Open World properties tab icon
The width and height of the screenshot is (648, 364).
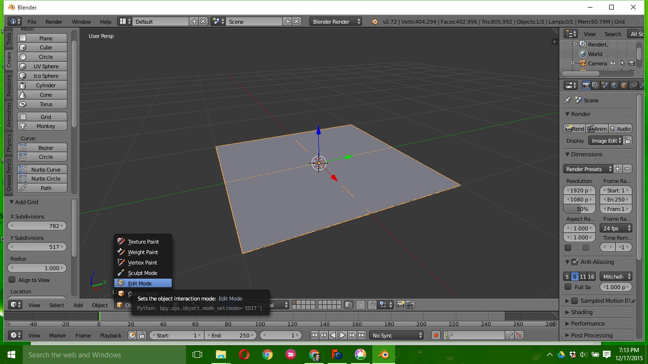coord(614,85)
